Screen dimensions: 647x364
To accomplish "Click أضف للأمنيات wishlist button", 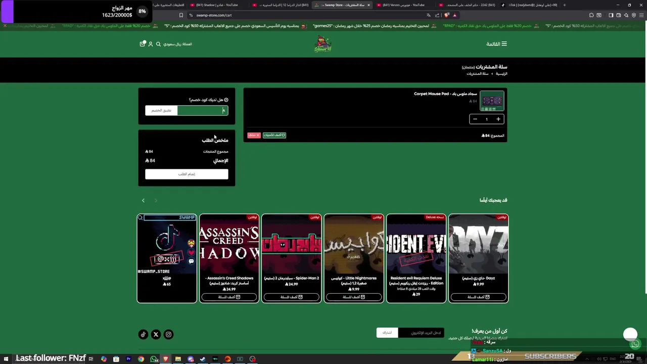I will (x=274, y=135).
